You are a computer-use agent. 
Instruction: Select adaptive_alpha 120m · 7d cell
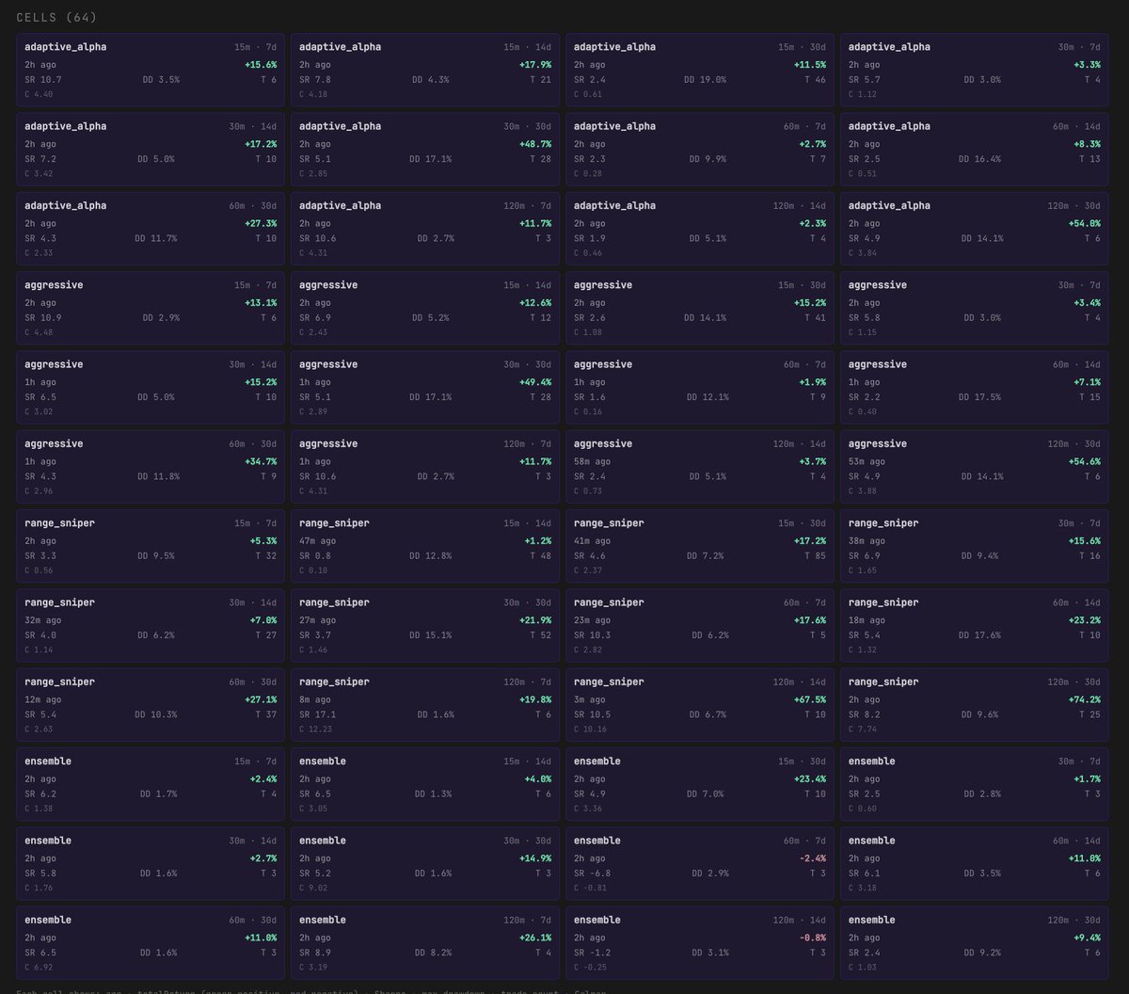click(x=425, y=229)
